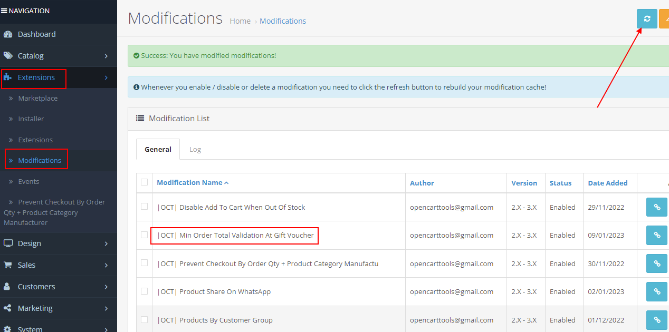Viewport: 669px width, 332px height.
Task: Check the row for Products By Customer Group
Action: [x=144, y=320]
